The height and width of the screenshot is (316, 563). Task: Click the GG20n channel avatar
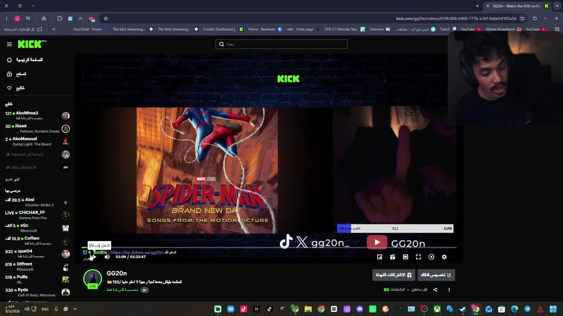92,279
